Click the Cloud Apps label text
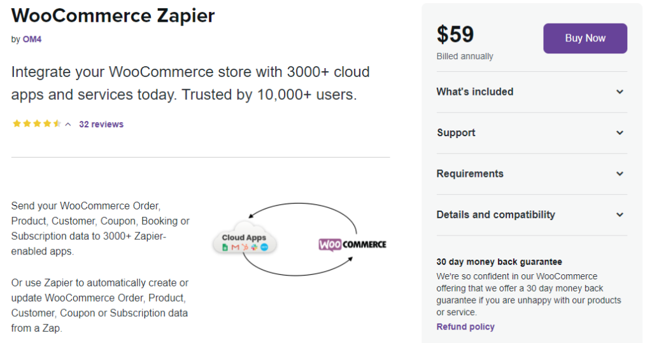Viewport: 652px width, 343px height. (244, 237)
